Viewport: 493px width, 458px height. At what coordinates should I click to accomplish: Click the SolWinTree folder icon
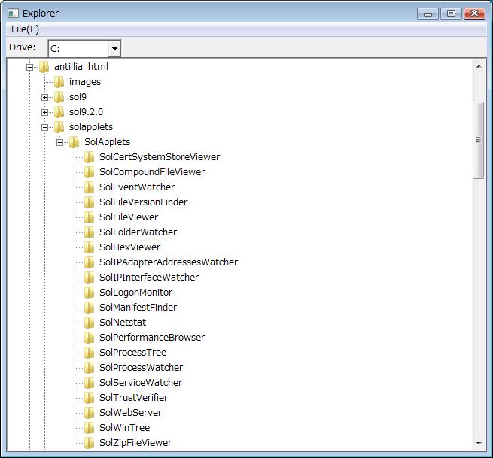point(89,428)
